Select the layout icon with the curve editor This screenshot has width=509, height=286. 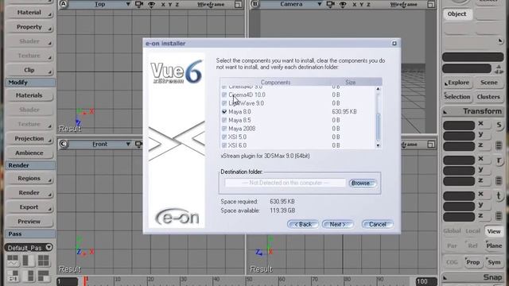coord(13,261)
